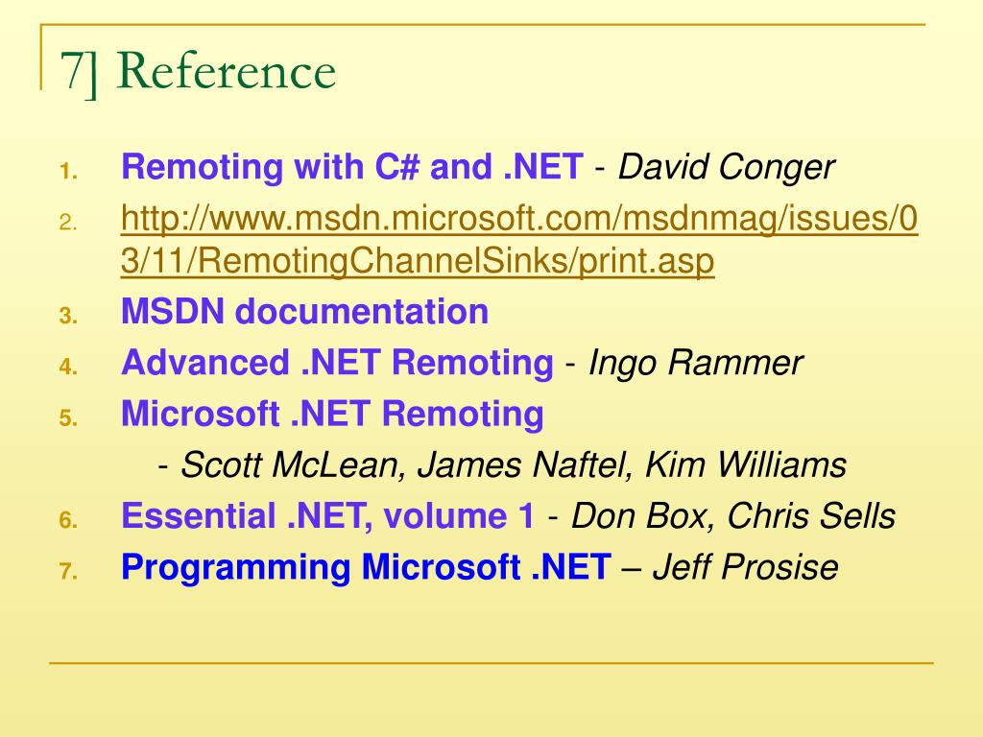The height and width of the screenshot is (737, 983).
Task: Click the '7] Reference' slide title
Action: click(x=198, y=72)
